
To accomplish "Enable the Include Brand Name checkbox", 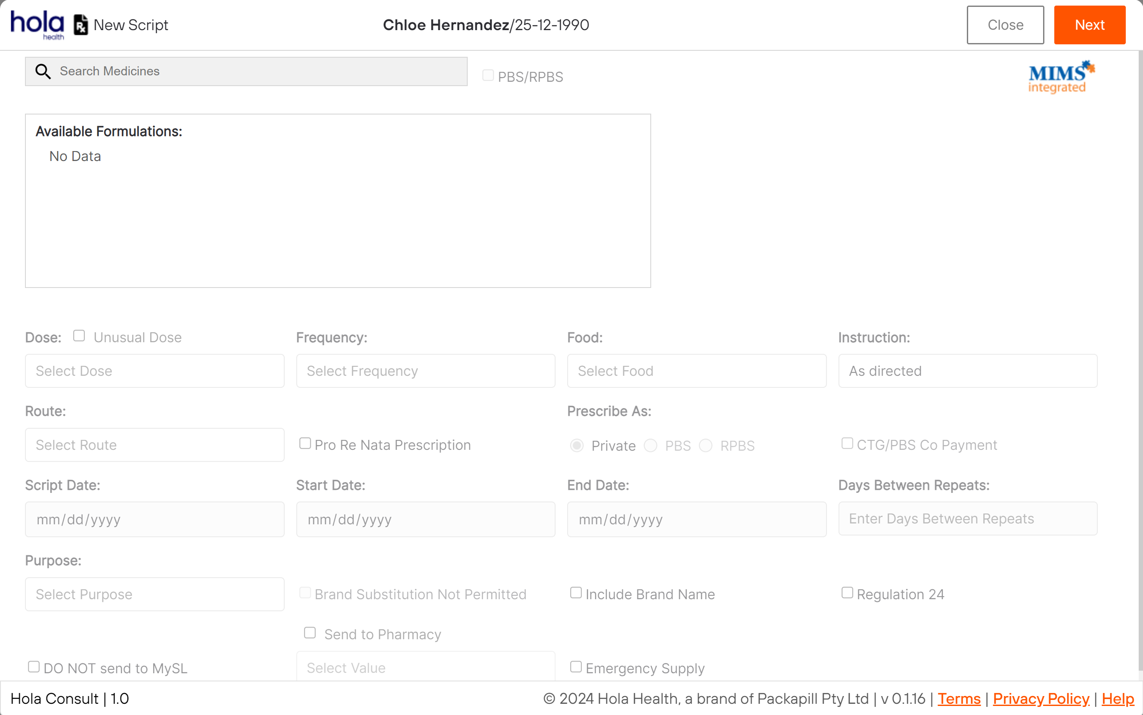I will pyautogui.click(x=576, y=593).
